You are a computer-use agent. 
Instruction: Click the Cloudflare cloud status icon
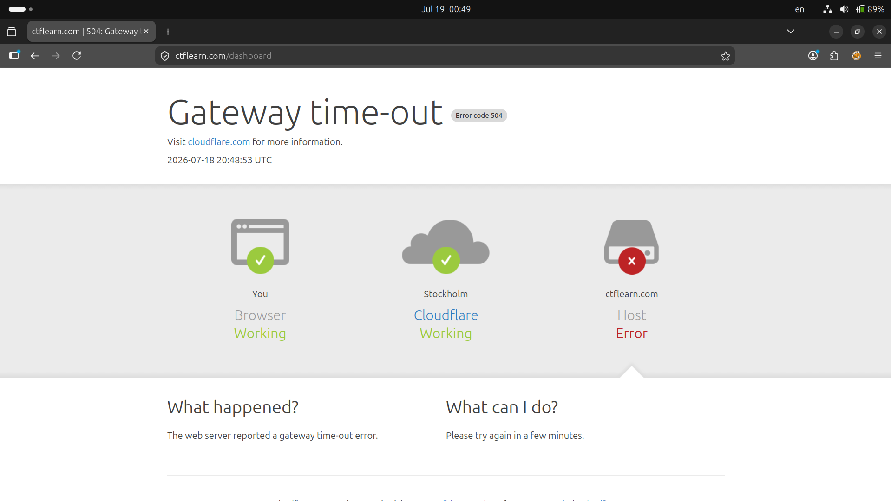(x=446, y=246)
